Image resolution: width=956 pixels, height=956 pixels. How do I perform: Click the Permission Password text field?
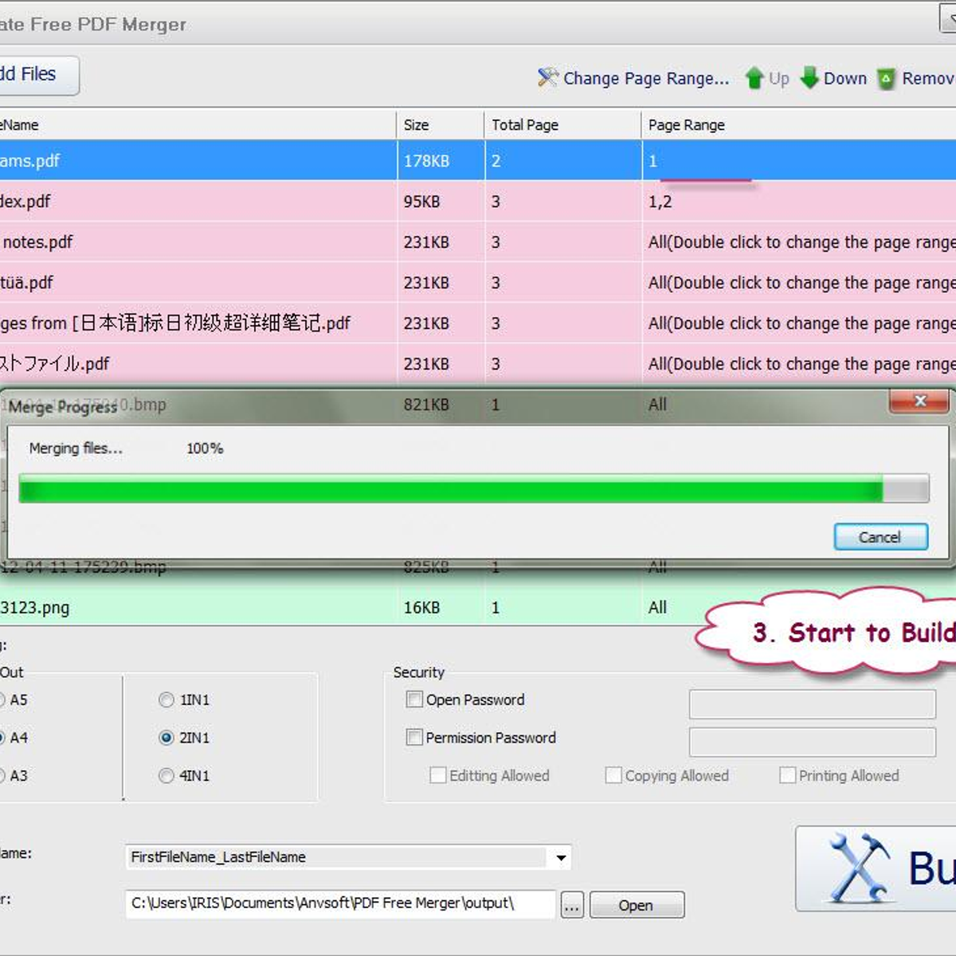click(812, 742)
